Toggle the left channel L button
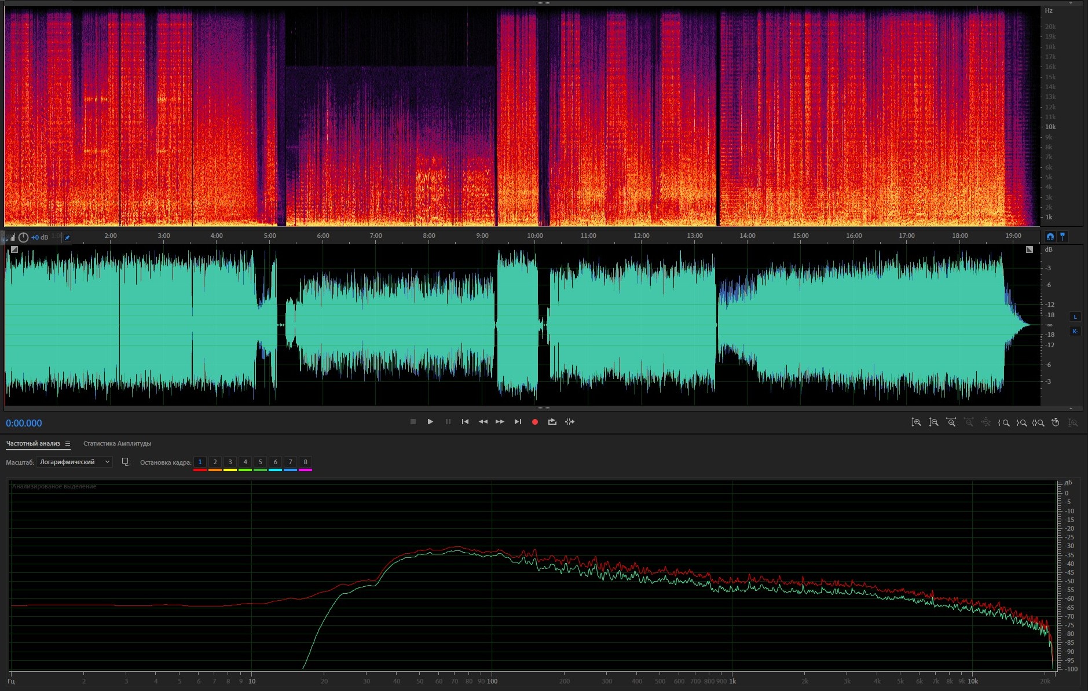This screenshot has width=1088, height=691. coord(1075,317)
